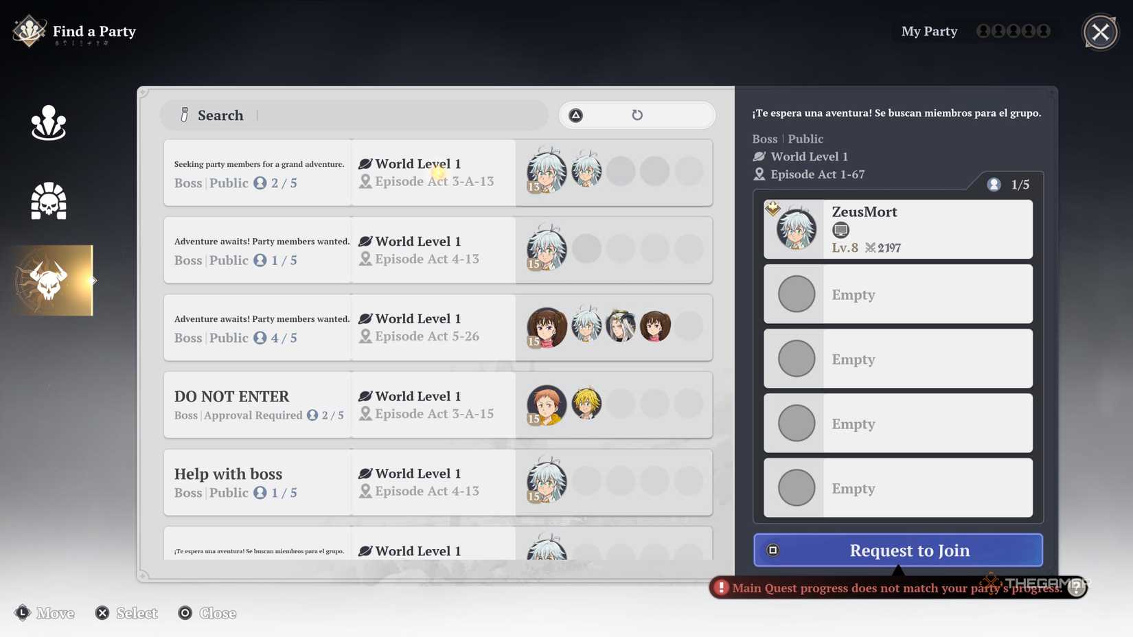Click the refresh icon to reload the party list
The image size is (1133, 637).
click(637, 115)
